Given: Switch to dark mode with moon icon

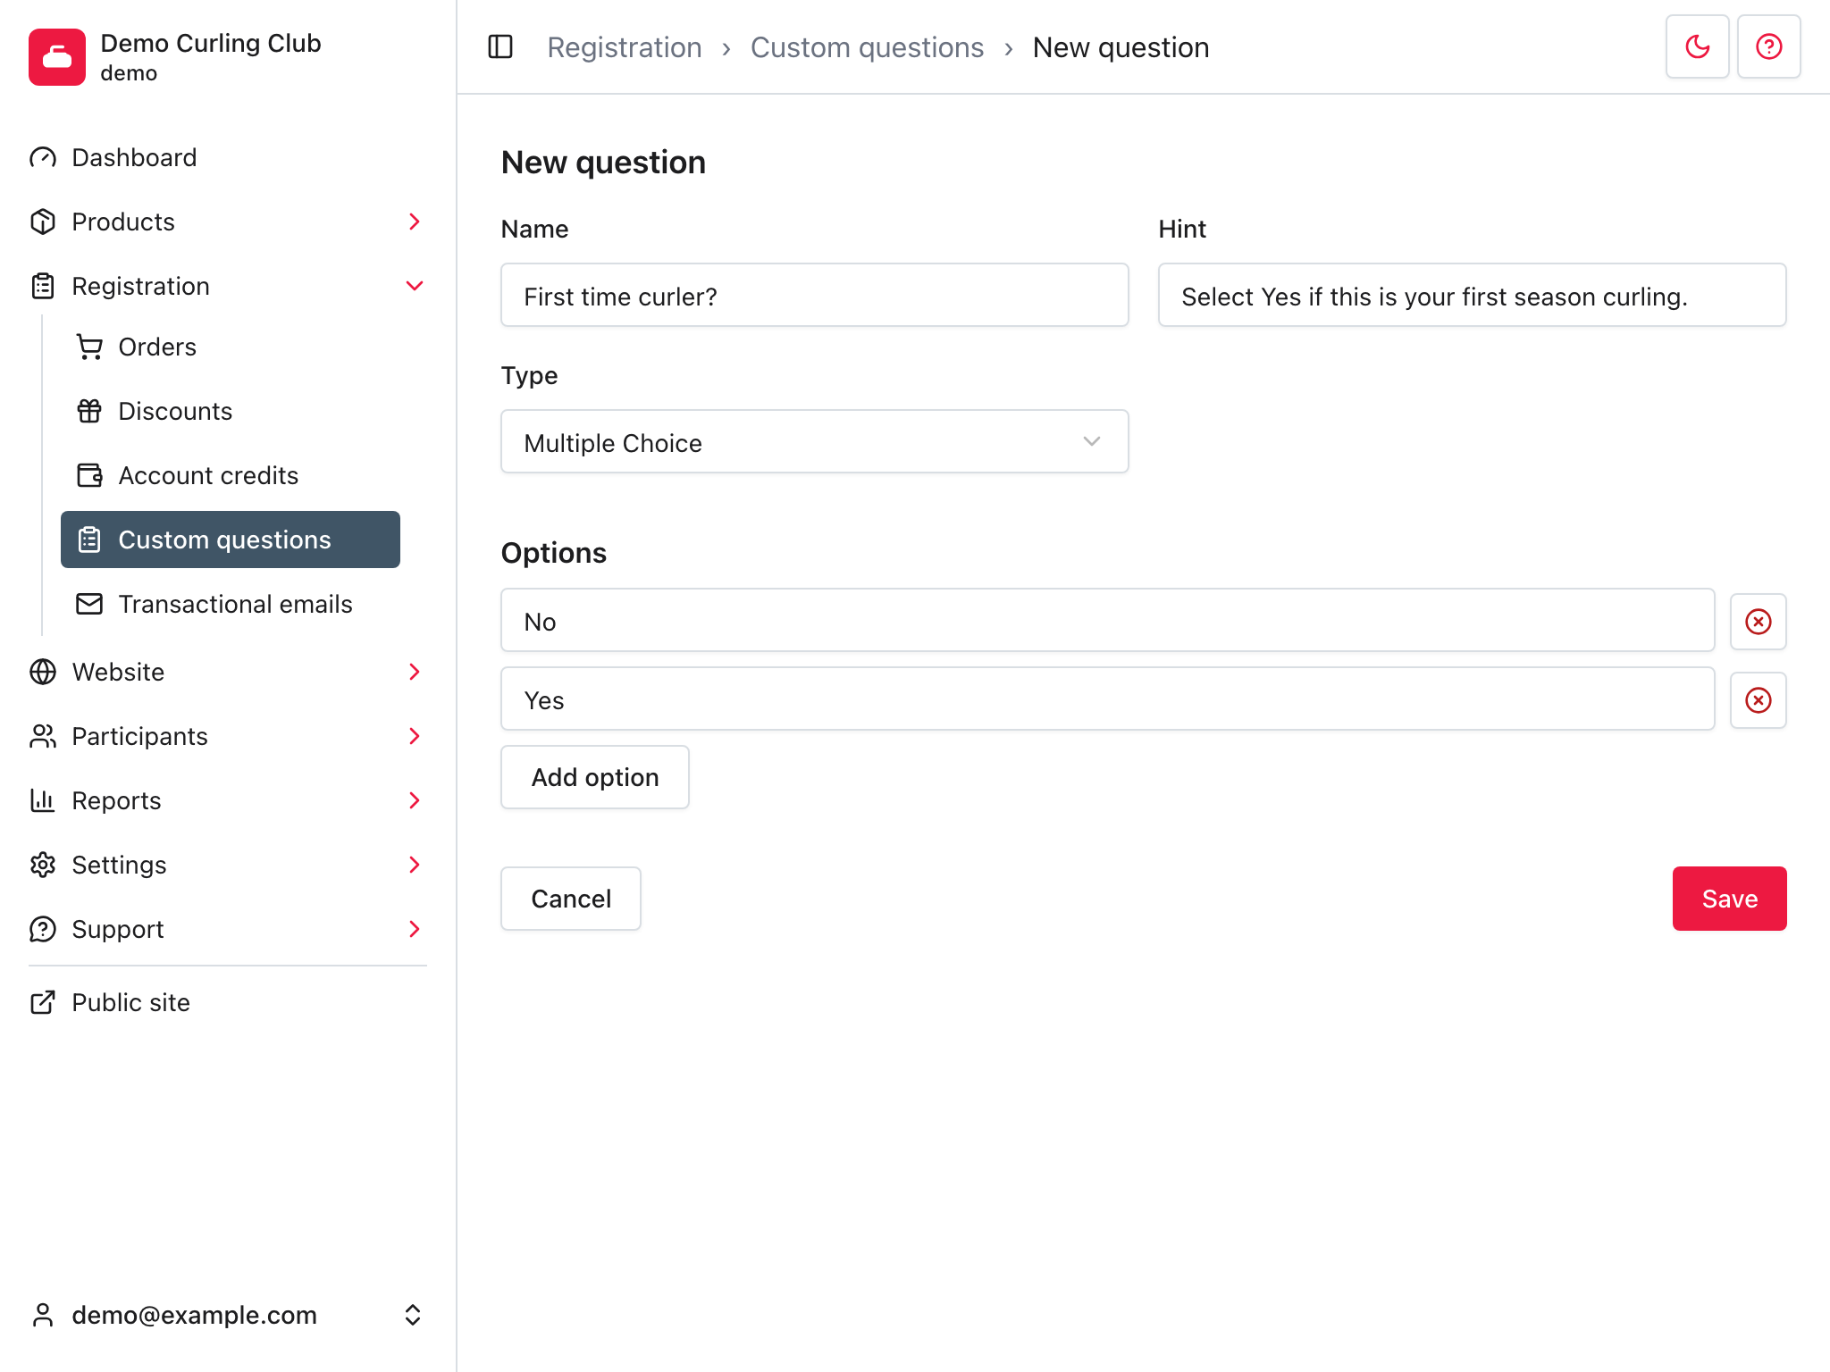Looking at the screenshot, I should [1698, 46].
